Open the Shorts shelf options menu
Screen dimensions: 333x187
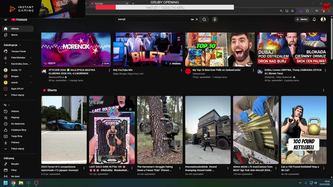(x=324, y=90)
